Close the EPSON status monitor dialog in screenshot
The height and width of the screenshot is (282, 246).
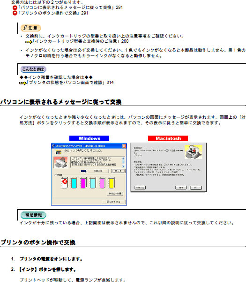click(124, 146)
